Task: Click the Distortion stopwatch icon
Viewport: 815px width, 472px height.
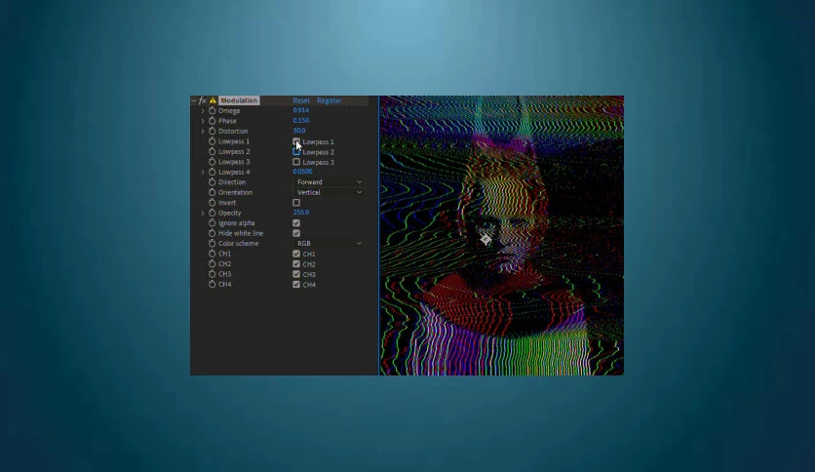Action: [x=213, y=131]
